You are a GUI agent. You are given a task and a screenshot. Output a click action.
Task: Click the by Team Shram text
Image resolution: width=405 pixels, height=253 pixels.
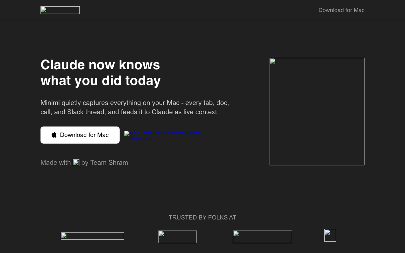105,163
